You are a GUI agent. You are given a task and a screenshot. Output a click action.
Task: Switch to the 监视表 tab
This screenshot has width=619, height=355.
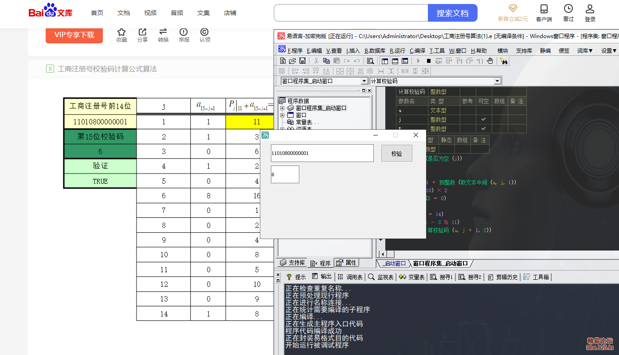380,277
